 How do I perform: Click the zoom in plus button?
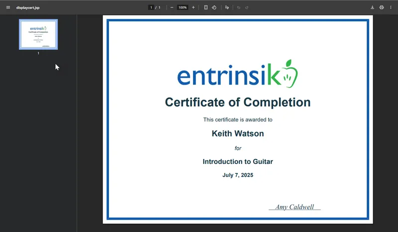tap(193, 7)
